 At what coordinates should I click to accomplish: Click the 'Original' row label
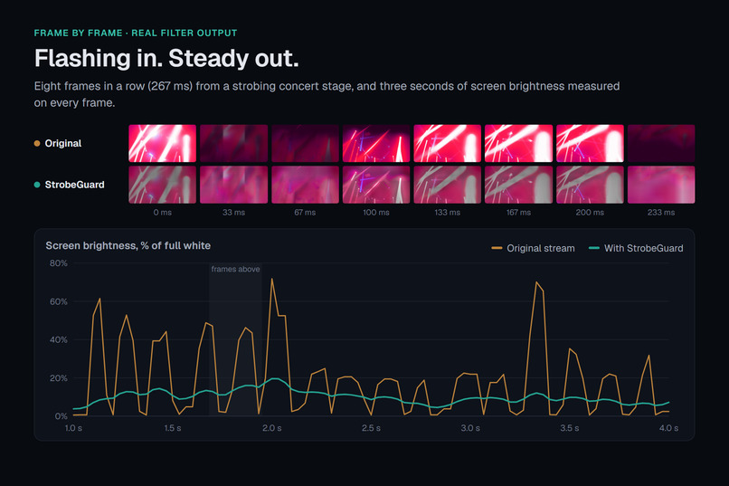[x=63, y=143]
